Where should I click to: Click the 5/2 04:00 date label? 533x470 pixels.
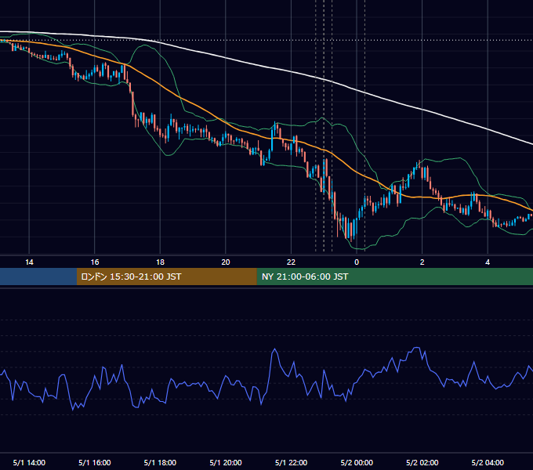[x=488, y=462]
